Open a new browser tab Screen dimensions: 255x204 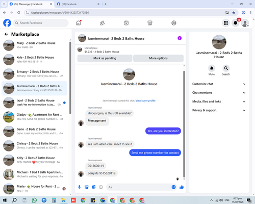106,4
